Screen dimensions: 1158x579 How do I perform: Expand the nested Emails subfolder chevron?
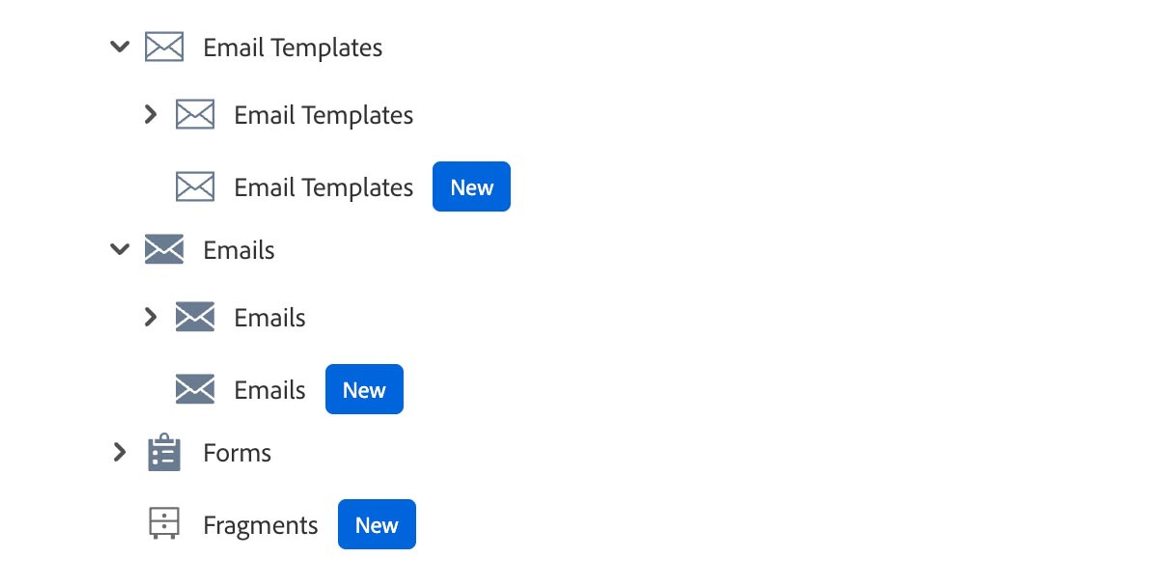(151, 317)
